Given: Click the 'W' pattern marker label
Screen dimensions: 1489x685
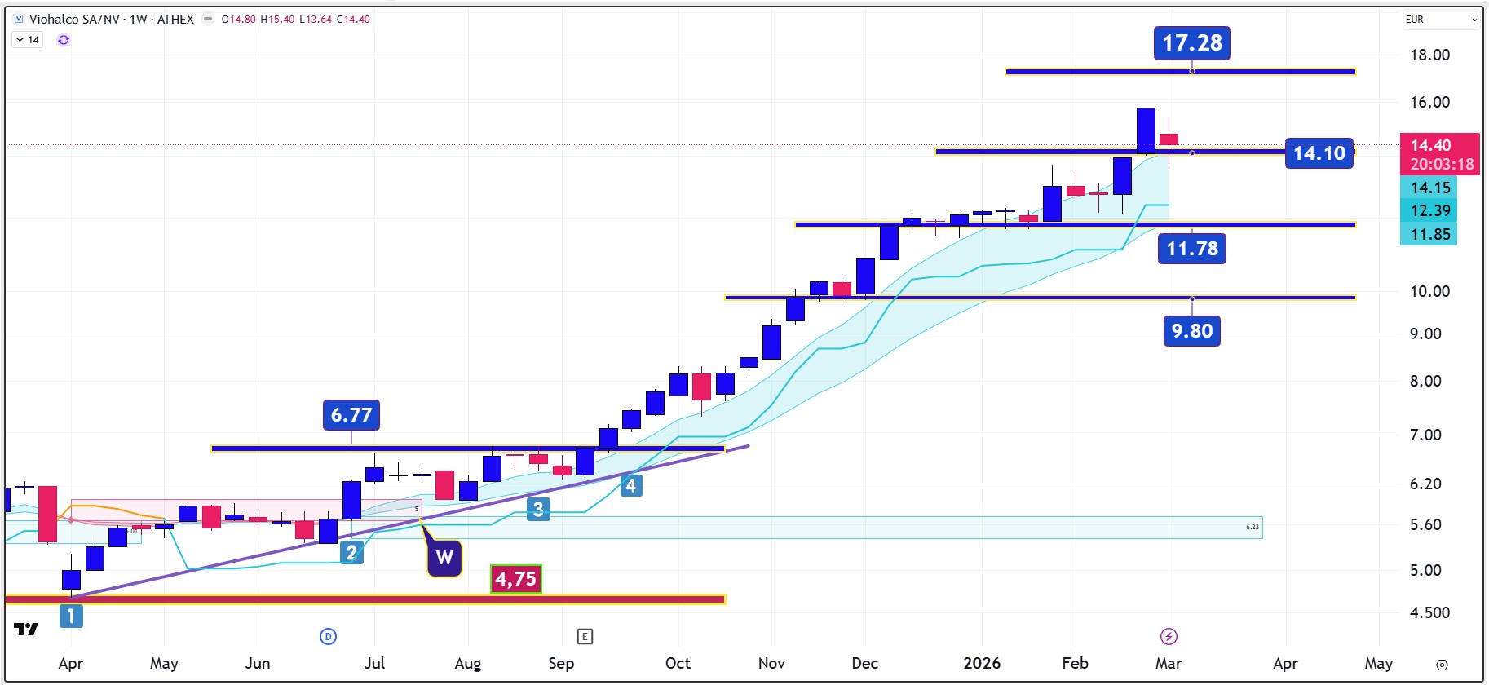Looking at the screenshot, I should click(444, 558).
